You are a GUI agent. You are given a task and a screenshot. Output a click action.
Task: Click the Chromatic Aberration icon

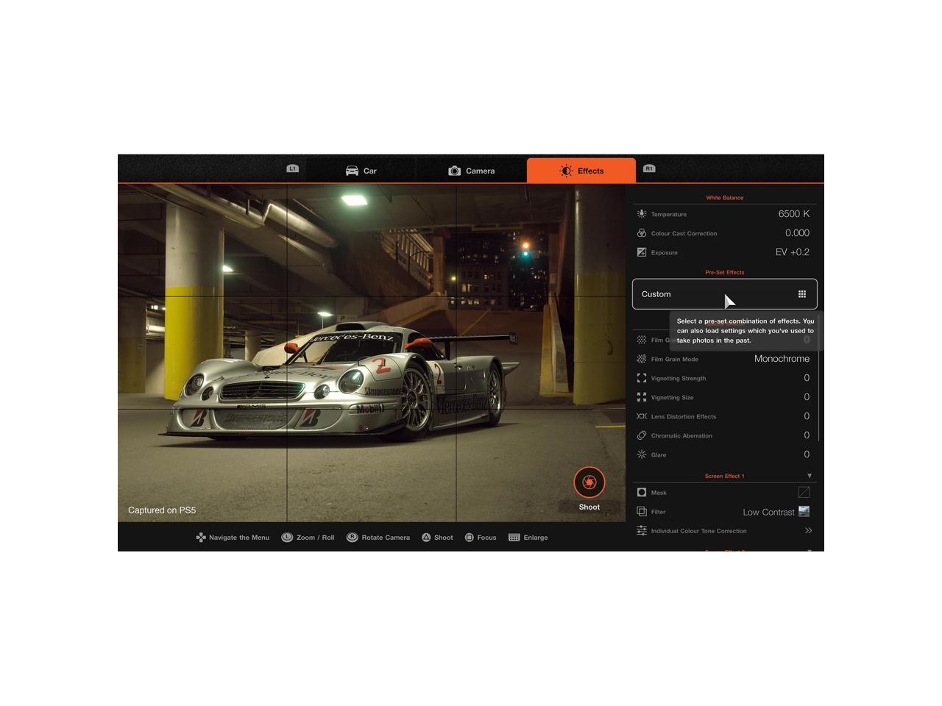coord(642,435)
